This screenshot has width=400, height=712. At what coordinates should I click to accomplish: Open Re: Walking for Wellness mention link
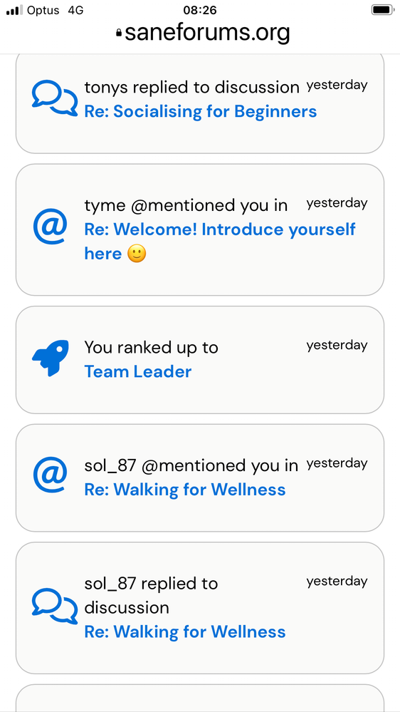click(x=185, y=490)
